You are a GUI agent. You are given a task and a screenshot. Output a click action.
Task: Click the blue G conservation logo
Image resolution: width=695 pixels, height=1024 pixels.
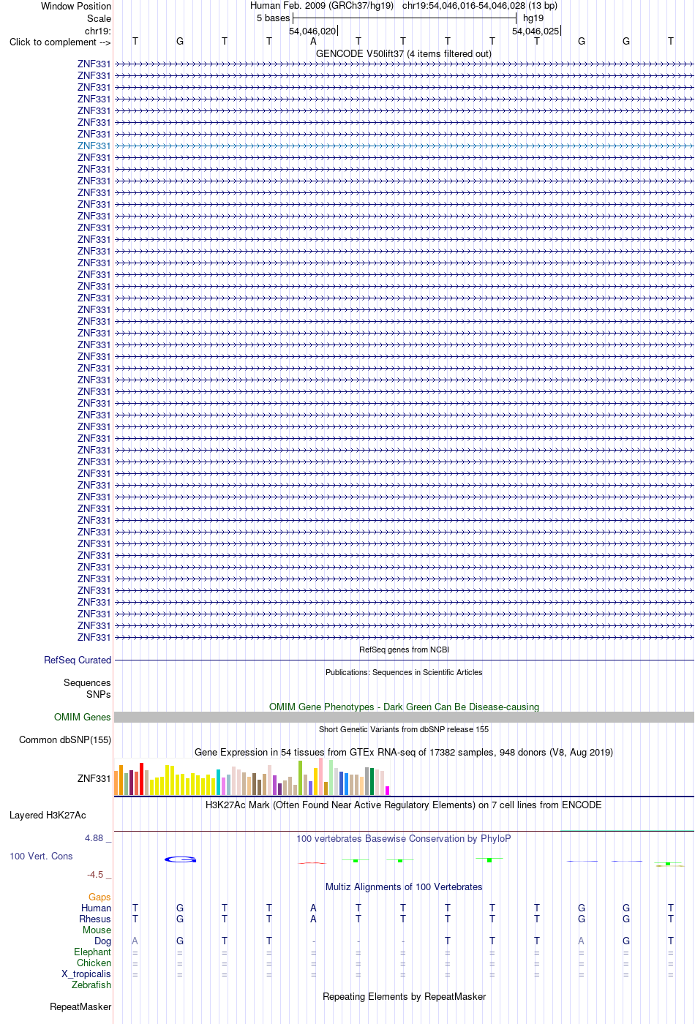pyautogui.click(x=181, y=859)
